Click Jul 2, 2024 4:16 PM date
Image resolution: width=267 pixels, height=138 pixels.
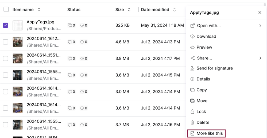click(160, 125)
